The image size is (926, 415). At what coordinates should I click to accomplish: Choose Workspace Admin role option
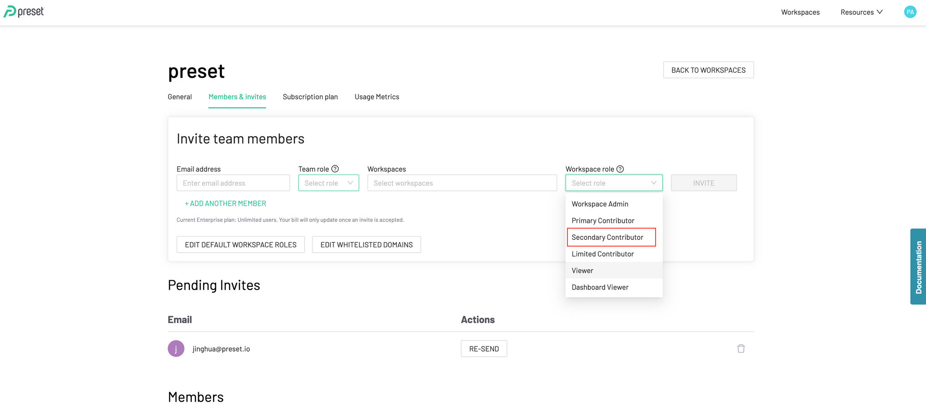(x=614, y=204)
